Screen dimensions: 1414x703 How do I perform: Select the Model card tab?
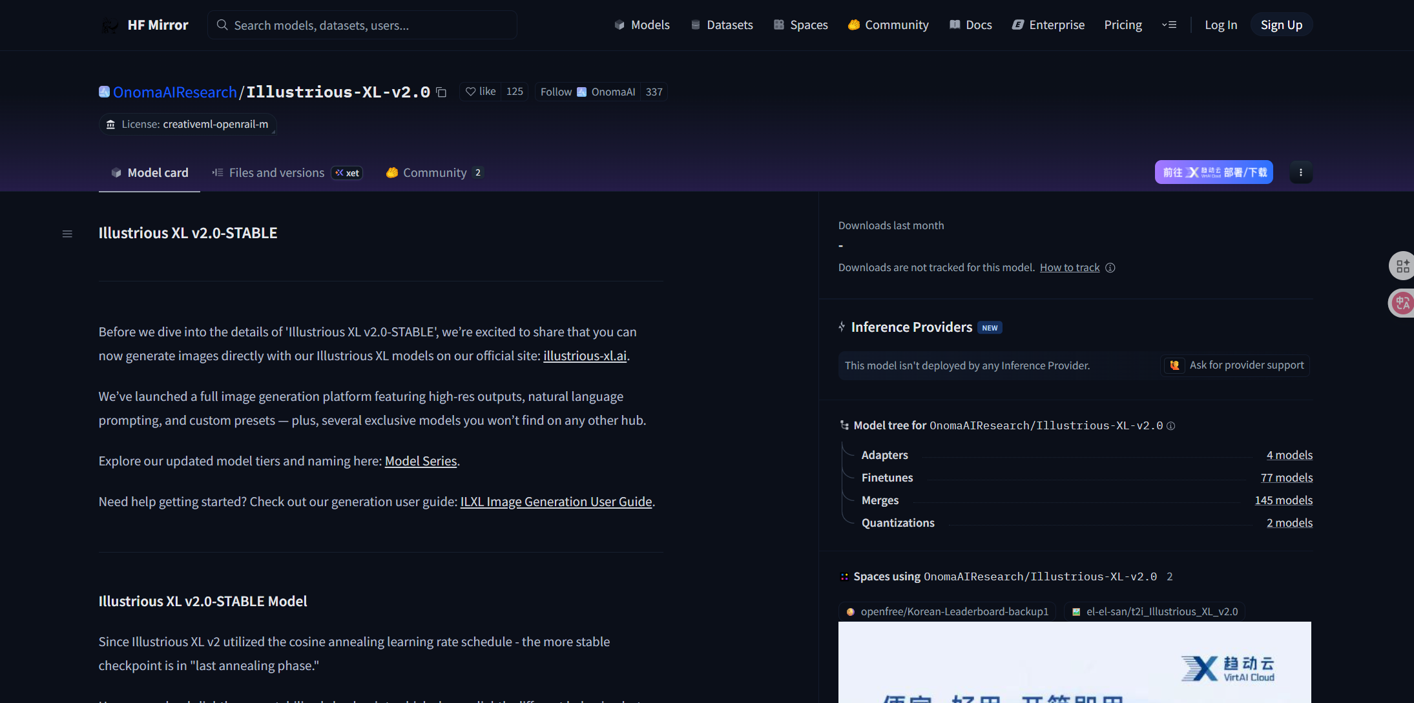(149, 173)
